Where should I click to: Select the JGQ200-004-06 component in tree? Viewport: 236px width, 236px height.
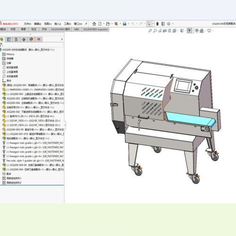(x=33, y=165)
